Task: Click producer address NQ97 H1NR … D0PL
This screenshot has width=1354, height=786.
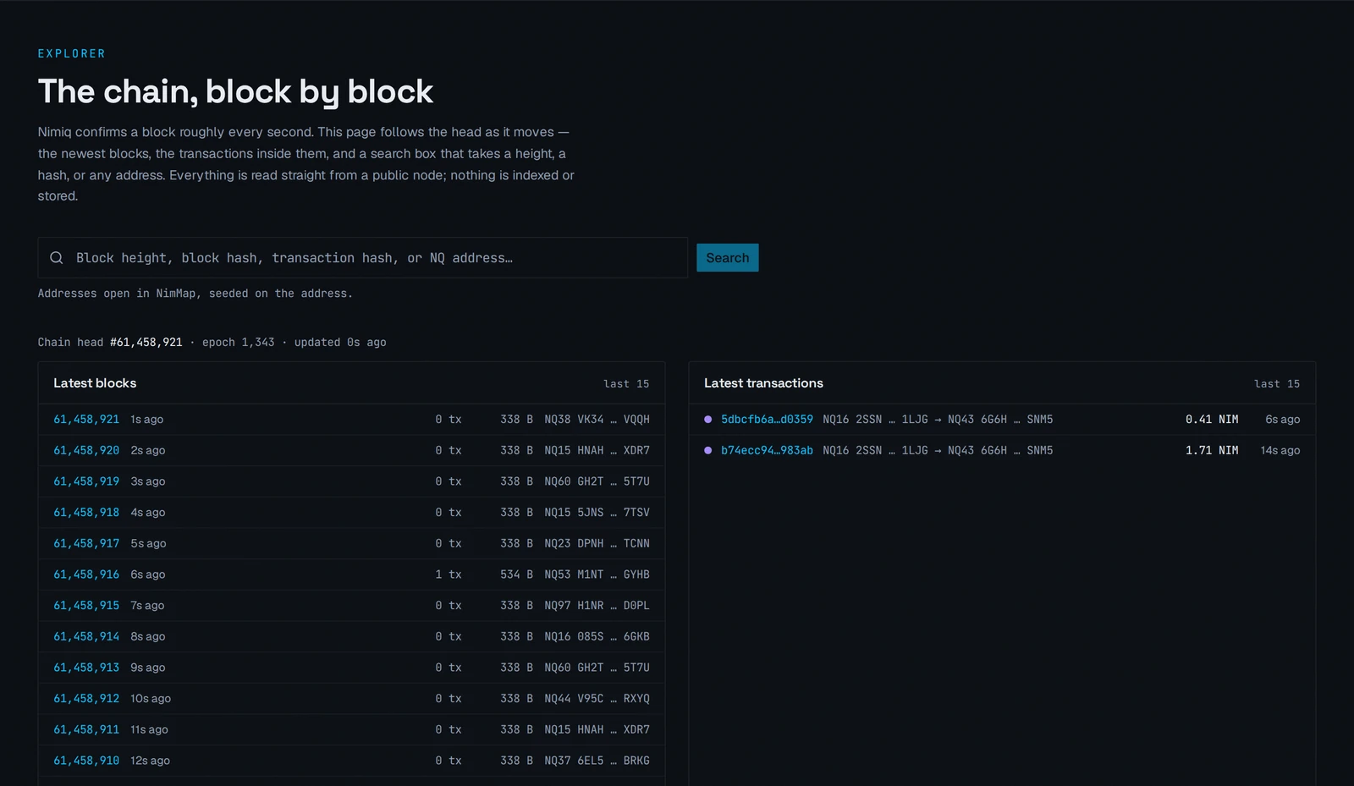Action: pyautogui.click(x=597, y=606)
